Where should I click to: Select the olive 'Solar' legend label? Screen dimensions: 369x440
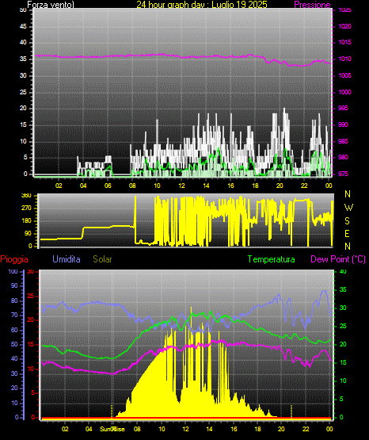(x=102, y=259)
